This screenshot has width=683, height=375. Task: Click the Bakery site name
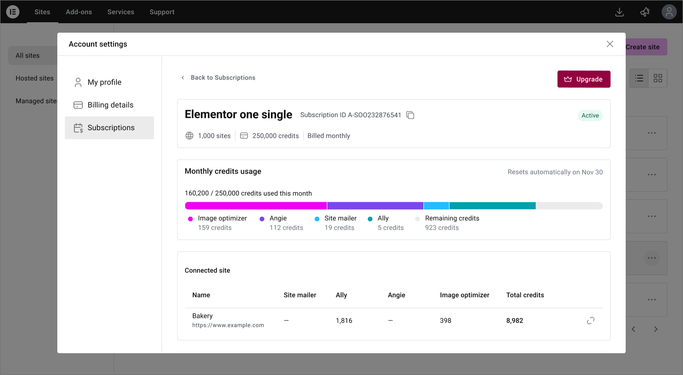coord(202,316)
